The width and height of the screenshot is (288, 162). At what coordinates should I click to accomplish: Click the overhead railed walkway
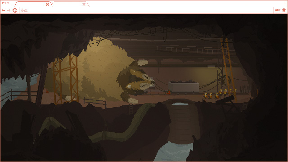pyautogui.click(x=196, y=50)
